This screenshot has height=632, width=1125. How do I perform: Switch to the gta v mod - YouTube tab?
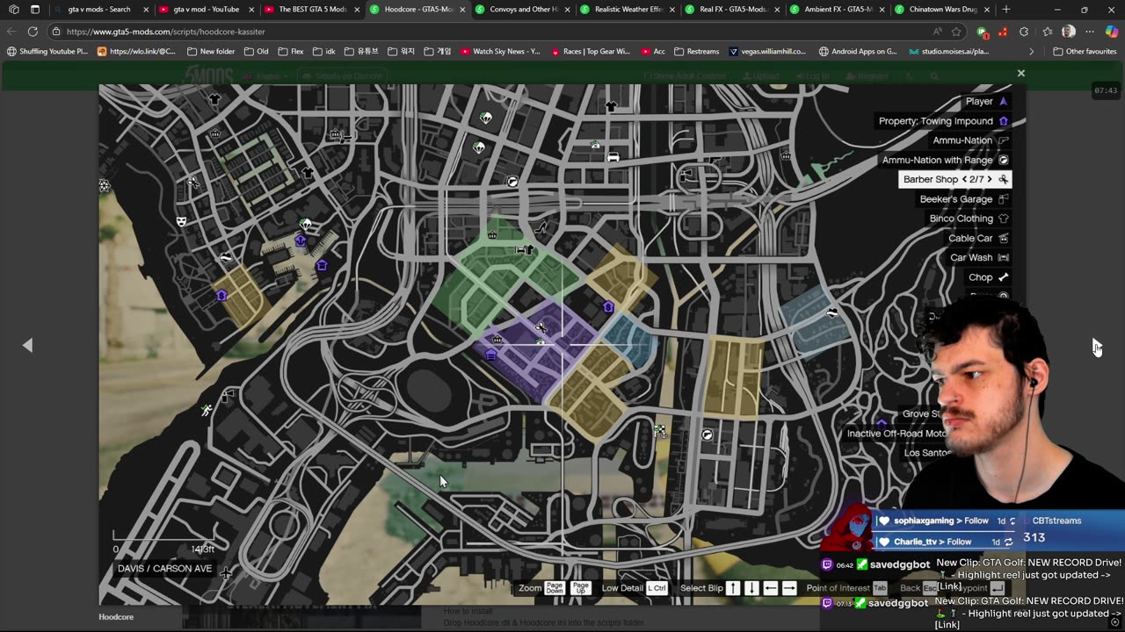[x=206, y=10]
